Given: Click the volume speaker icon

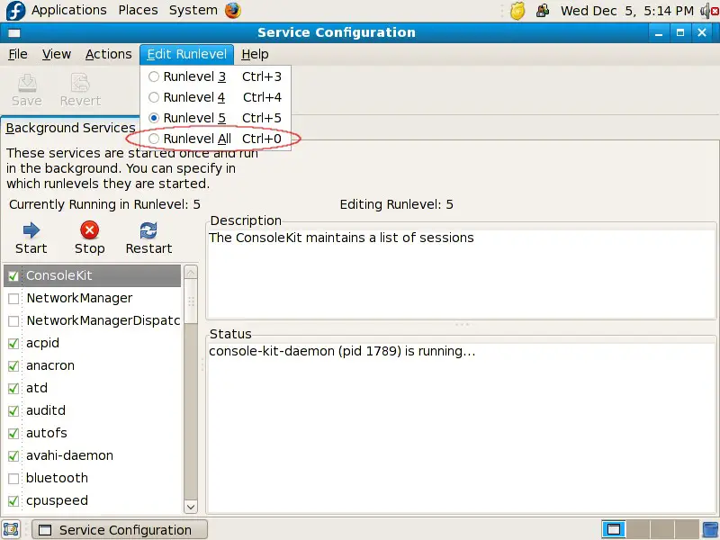Looking at the screenshot, I should pyautogui.click(x=709, y=10).
